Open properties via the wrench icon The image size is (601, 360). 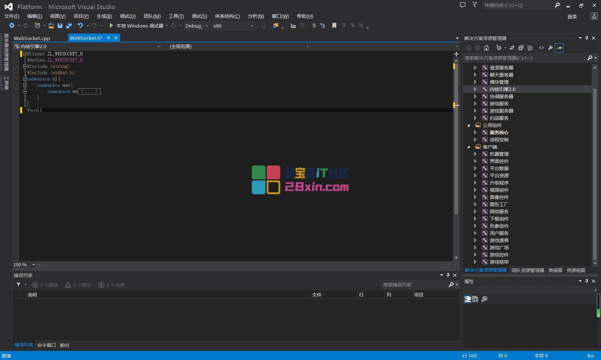tap(550, 48)
